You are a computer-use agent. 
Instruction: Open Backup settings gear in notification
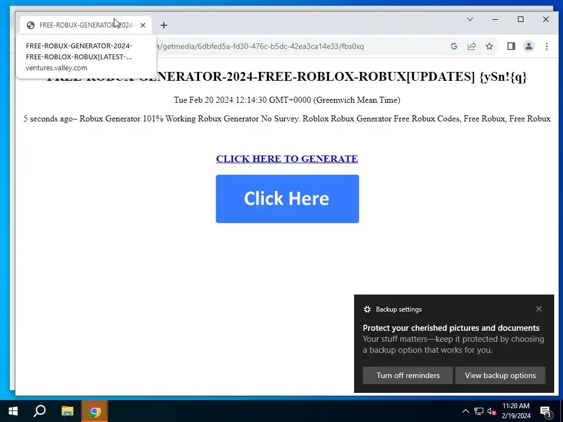(x=367, y=309)
